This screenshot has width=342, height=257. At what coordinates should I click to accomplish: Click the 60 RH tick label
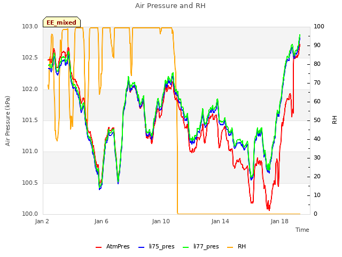[x=317, y=102]
